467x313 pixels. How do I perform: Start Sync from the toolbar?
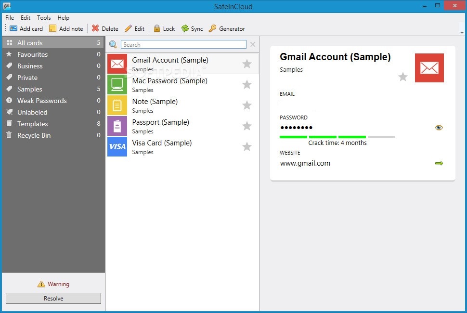(x=192, y=28)
